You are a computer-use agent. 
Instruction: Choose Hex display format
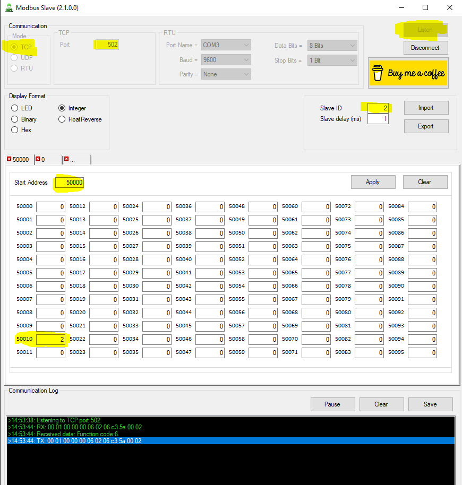14,130
